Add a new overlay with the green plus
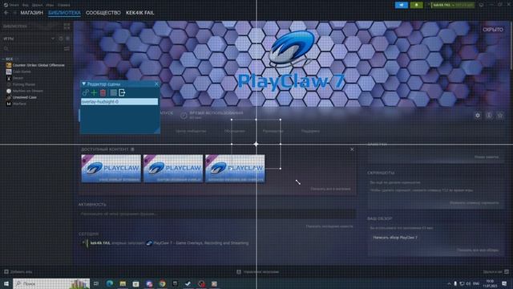The image size is (513, 289). click(94, 93)
